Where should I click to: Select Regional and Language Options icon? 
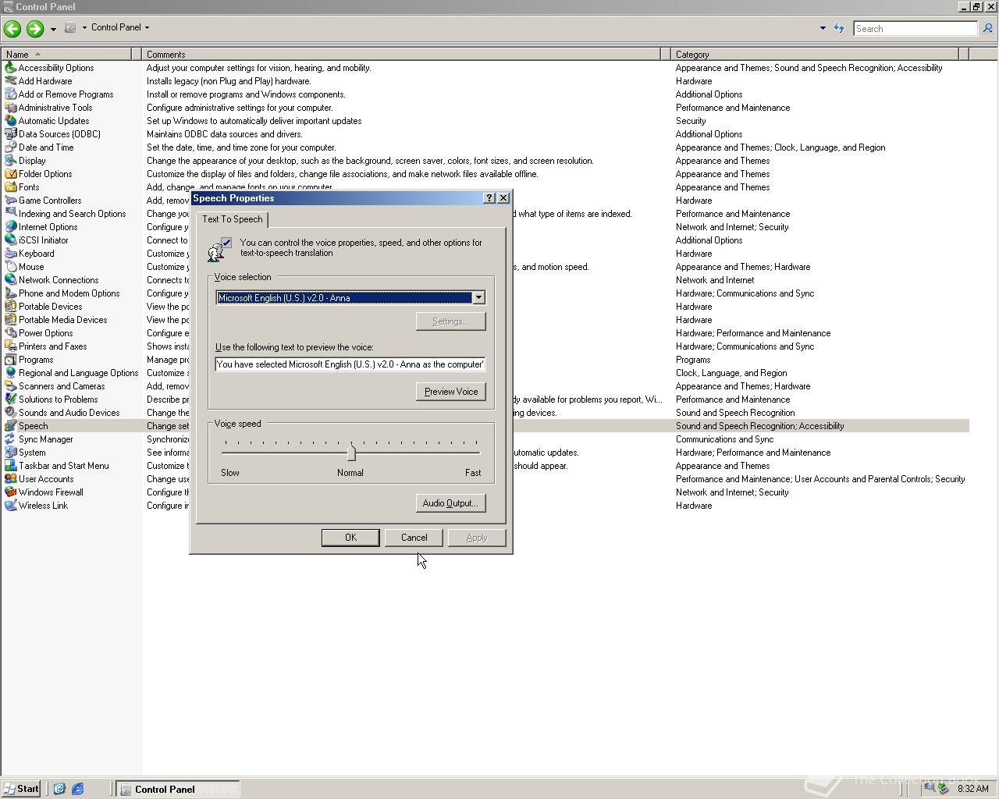pos(10,373)
